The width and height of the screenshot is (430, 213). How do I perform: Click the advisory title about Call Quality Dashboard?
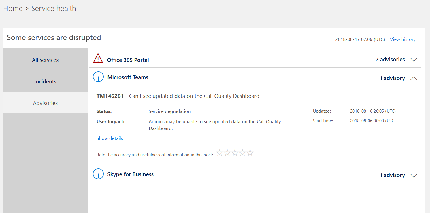[194, 96]
